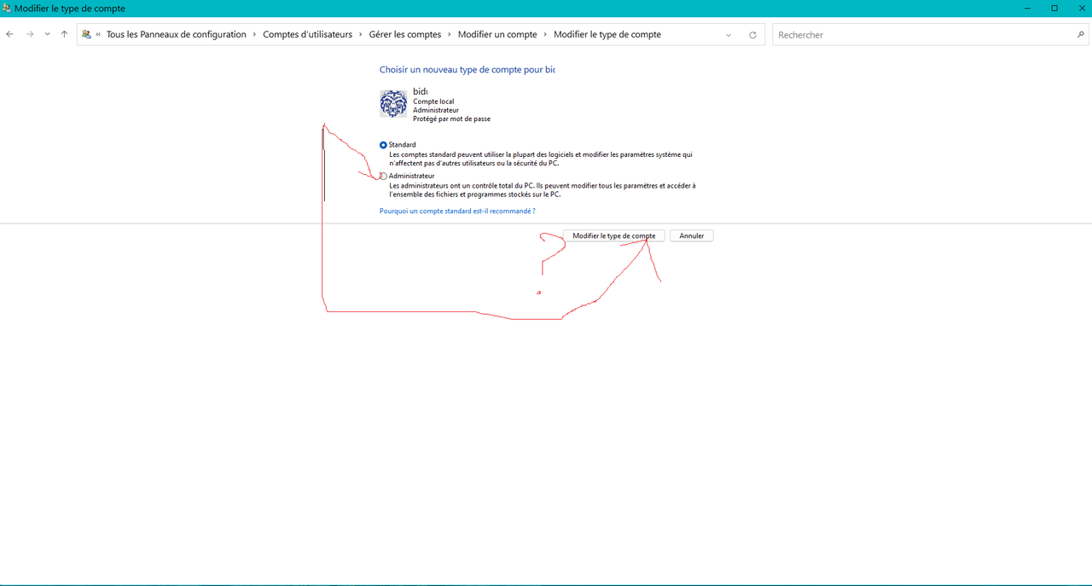Viewport: 1092px width, 586px height.
Task: Open 'Tous les Panneaux de configuration' breadcrumb
Action: pos(177,35)
